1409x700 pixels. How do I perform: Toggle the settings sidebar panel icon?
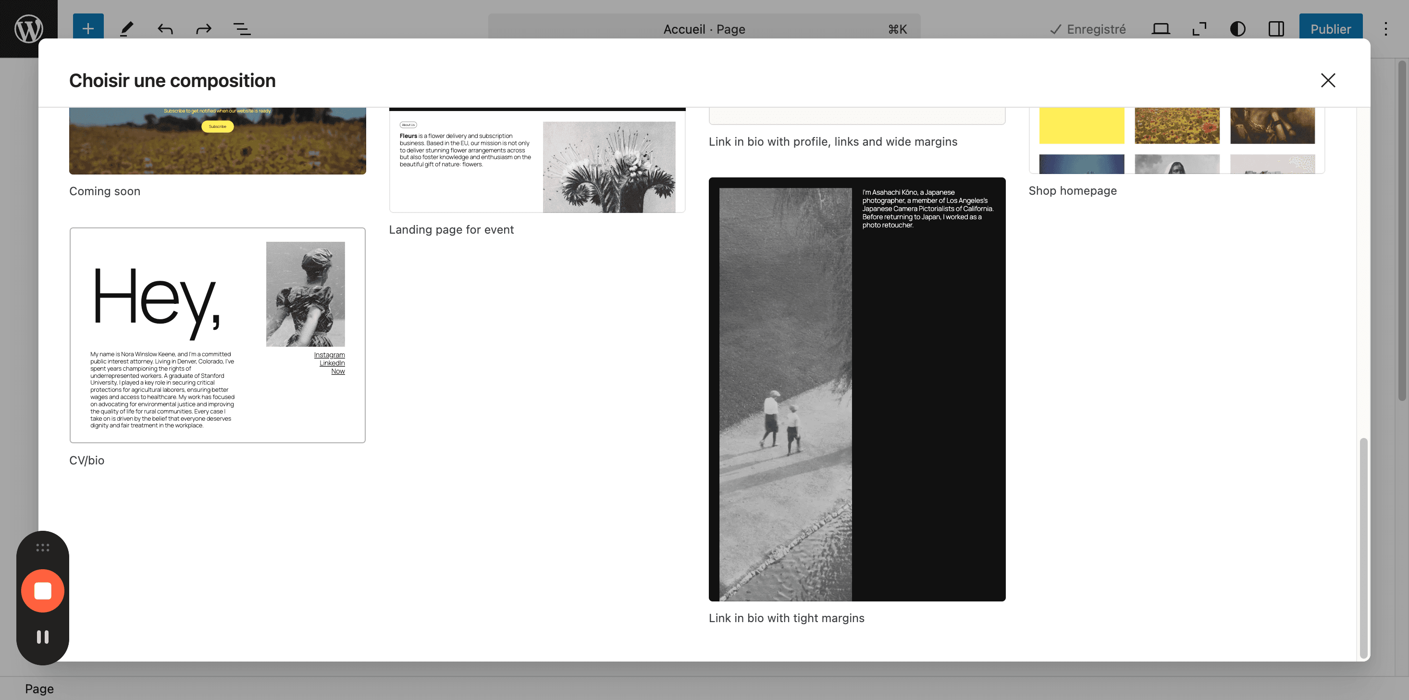tap(1275, 28)
